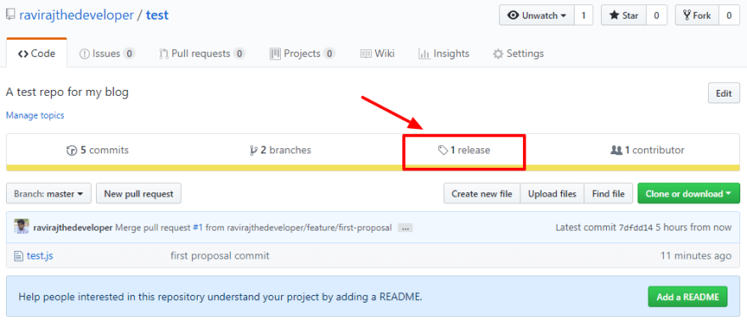Open the Pull requests tab
747x328 pixels.
click(202, 53)
